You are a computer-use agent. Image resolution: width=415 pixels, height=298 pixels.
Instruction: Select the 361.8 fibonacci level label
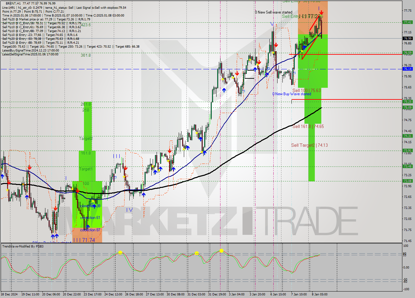click(x=86, y=55)
